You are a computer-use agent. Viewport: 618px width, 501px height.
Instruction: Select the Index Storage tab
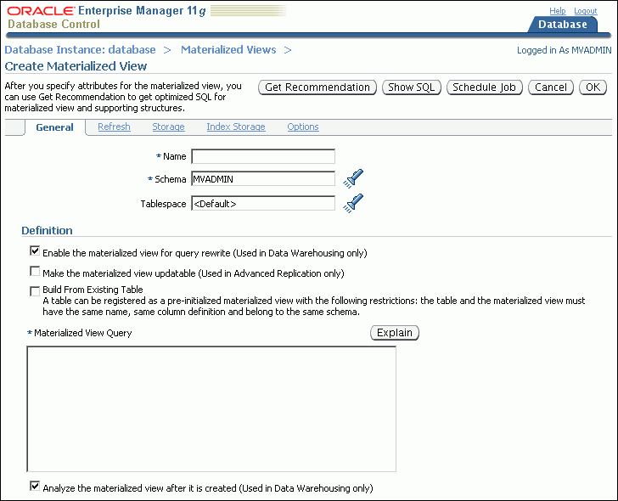236,127
